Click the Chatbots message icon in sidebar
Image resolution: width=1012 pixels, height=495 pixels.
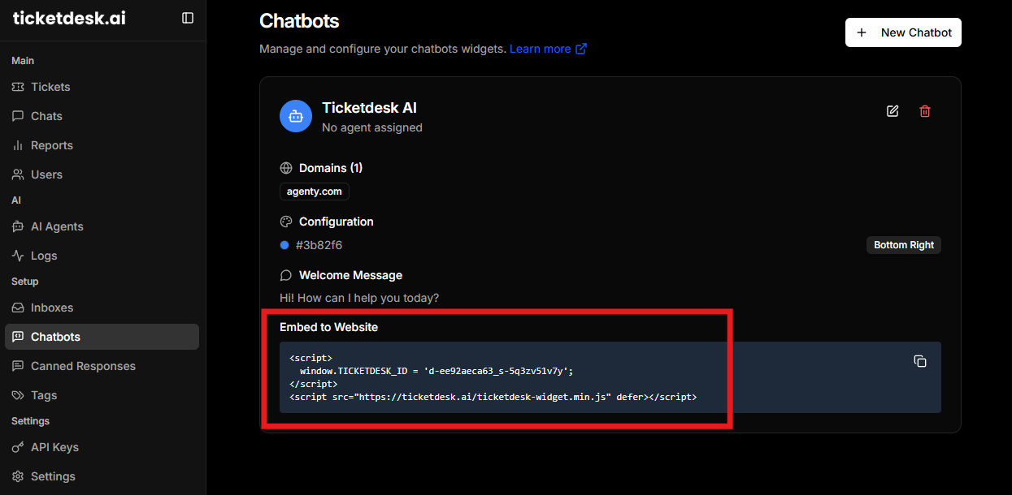point(18,337)
